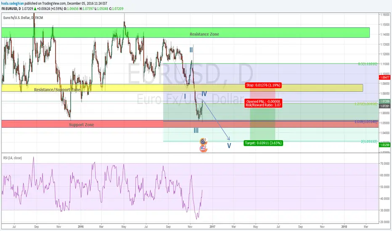Screen dimensions: 392x231
Task: Click the United States flag economic event icon
Action: pyautogui.click(x=203, y=149)
